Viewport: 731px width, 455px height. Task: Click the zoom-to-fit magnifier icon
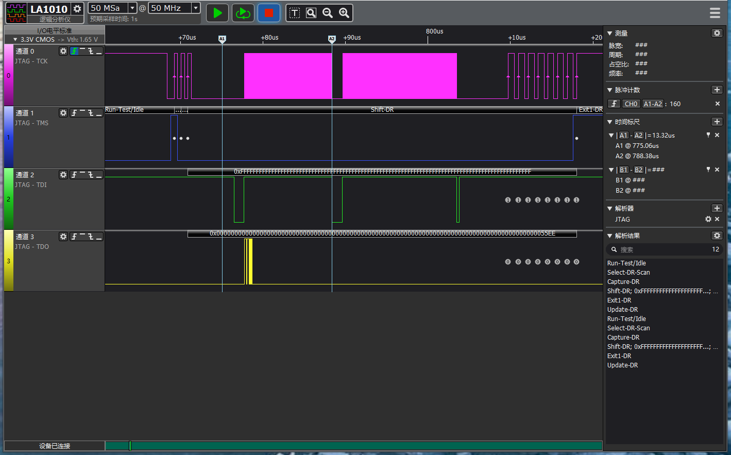click(x=311, y=13)
